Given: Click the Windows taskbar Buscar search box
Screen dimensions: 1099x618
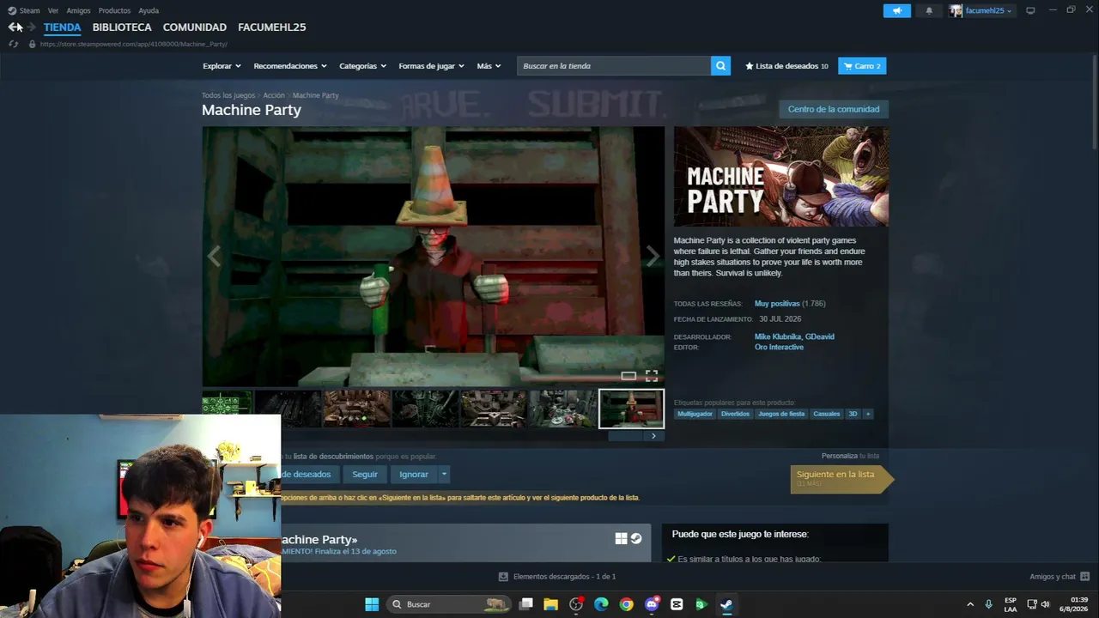Looking at the screenshot, I should (x=447, y=604).
